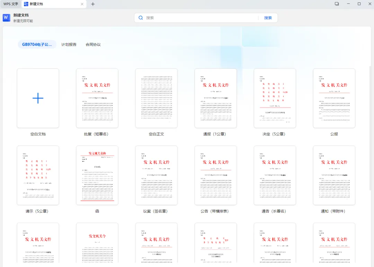Click the 空白文档 label

[x=38, y=134]
